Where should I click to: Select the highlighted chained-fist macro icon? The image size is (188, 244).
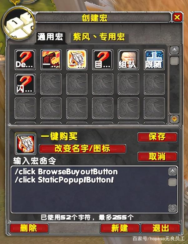[77, 60]
